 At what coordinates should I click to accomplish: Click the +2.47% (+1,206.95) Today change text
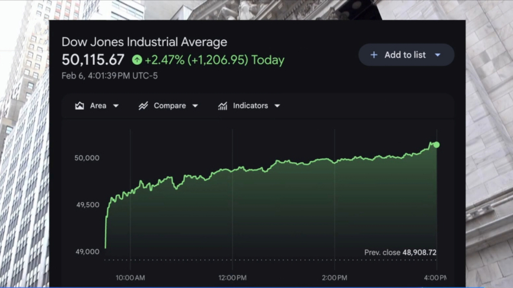click(x=215, y=60)
